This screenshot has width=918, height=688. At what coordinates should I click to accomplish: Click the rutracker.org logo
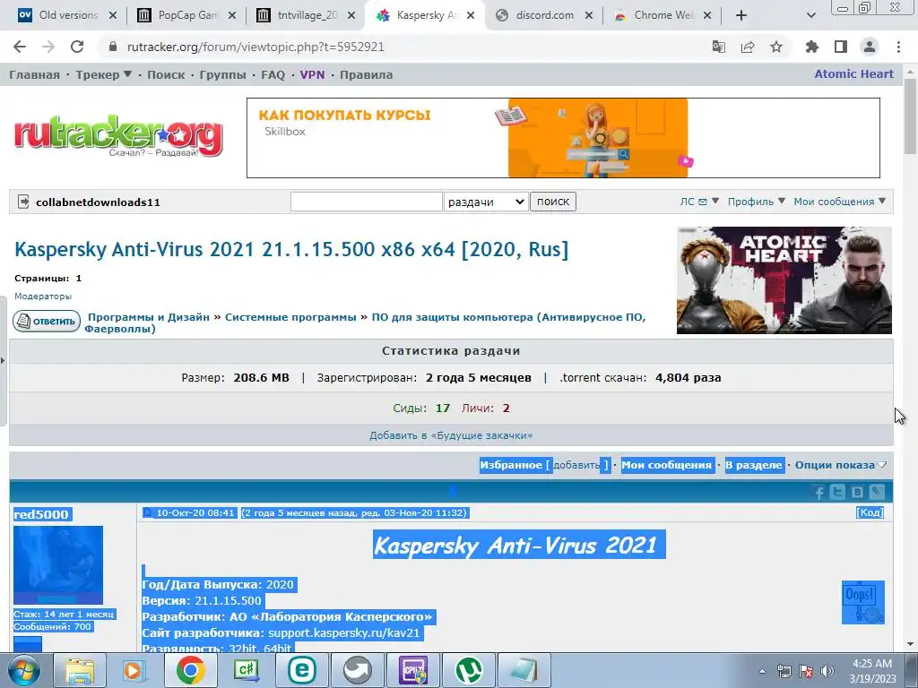click(x=118, y=136)
